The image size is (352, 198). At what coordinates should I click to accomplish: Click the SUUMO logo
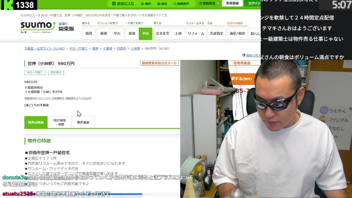click(x=38, y=27)
